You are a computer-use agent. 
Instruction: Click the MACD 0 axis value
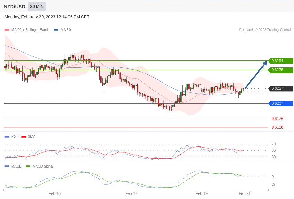pos(273,177)
